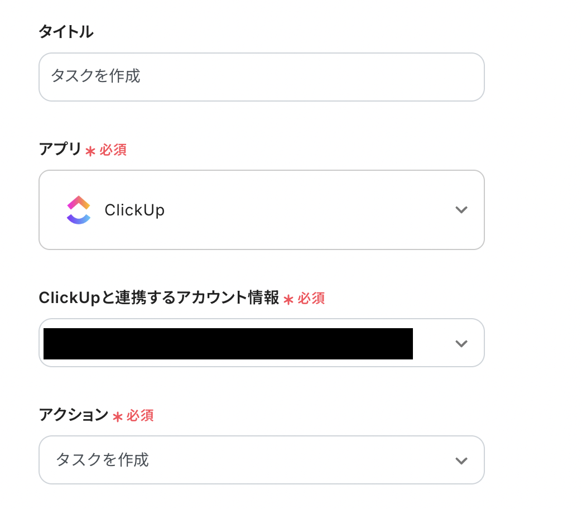Click red asterisk beside アプリ label
This screenshot has height=509, width=582.
pyautogui.click(x=90, y=151)
